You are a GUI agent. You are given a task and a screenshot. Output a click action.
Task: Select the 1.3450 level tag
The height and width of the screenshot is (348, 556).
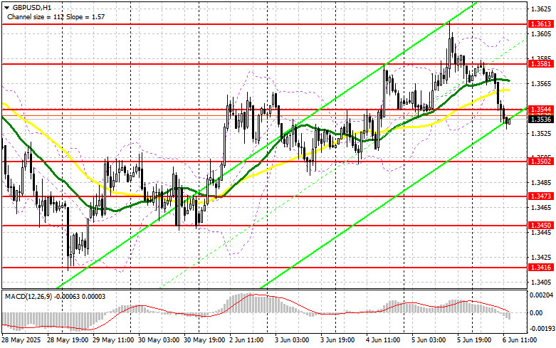(x=540, y=225)
